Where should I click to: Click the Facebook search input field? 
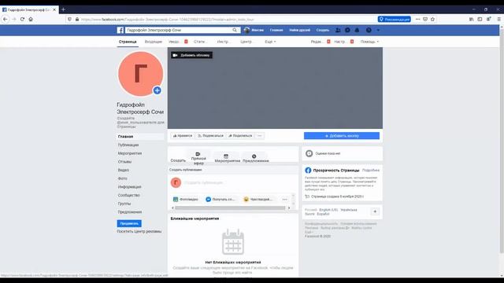179,30
